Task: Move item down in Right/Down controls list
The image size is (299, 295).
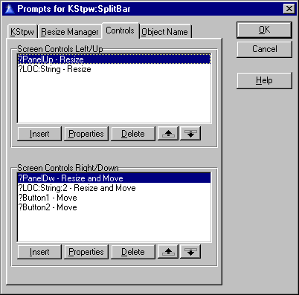Action: tap(190, 252)
